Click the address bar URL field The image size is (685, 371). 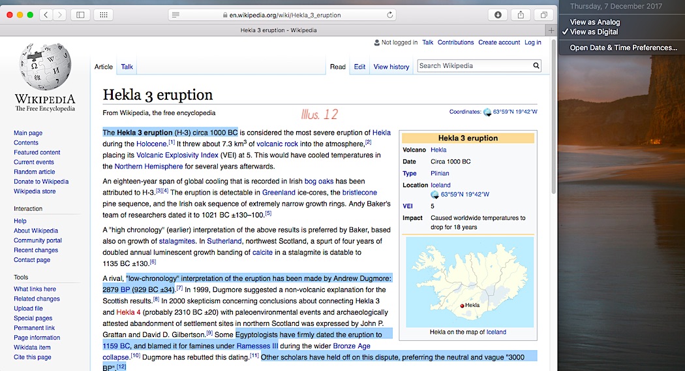(x=282, y=15)
